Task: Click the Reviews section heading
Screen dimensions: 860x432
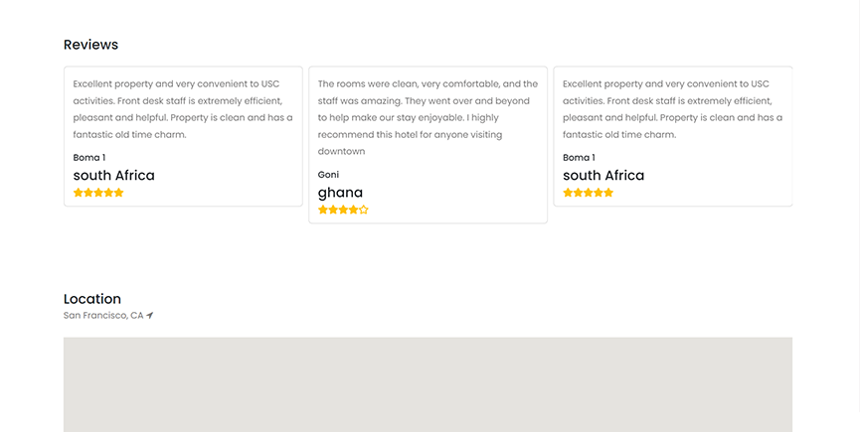Action: tap(90, 45)
